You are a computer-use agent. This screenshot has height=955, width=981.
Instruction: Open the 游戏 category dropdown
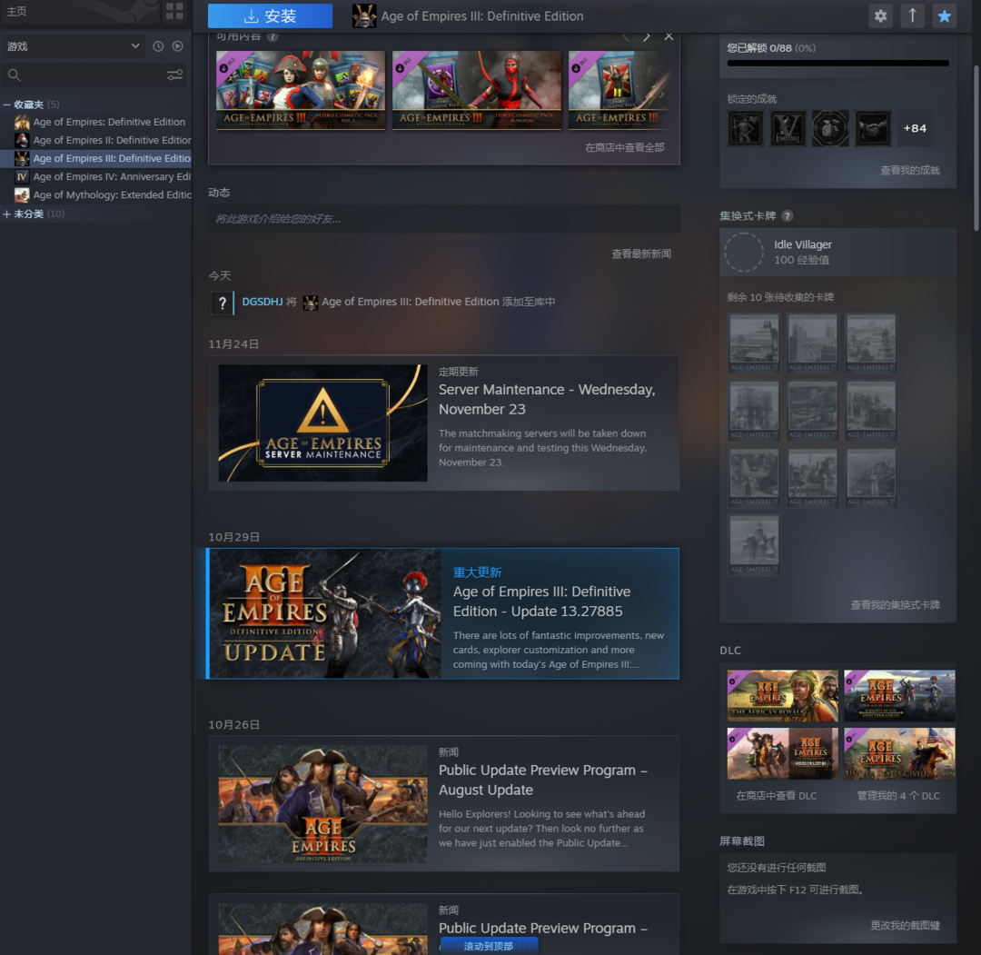[x=73, y=46]
